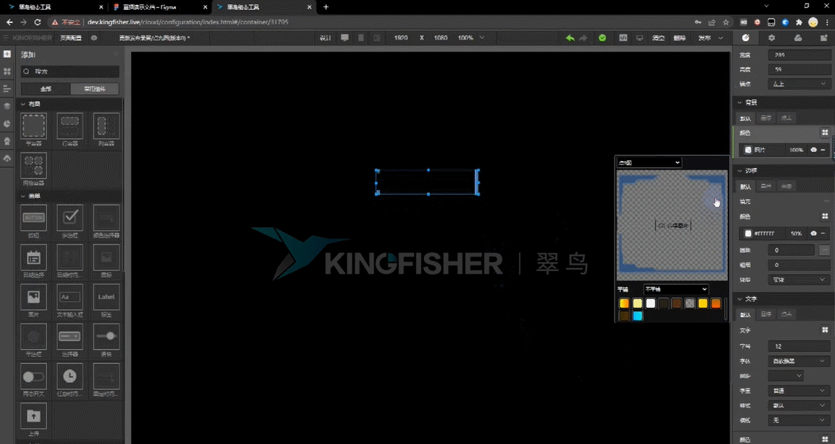835x444 pixels.
Task: Remove the #FFFFFF border color with minus icon
Action: (x=823, y=234)
